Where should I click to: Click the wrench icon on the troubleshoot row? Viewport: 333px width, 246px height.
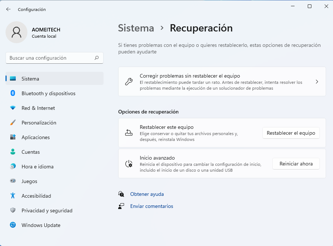click(x=129, y=81)
